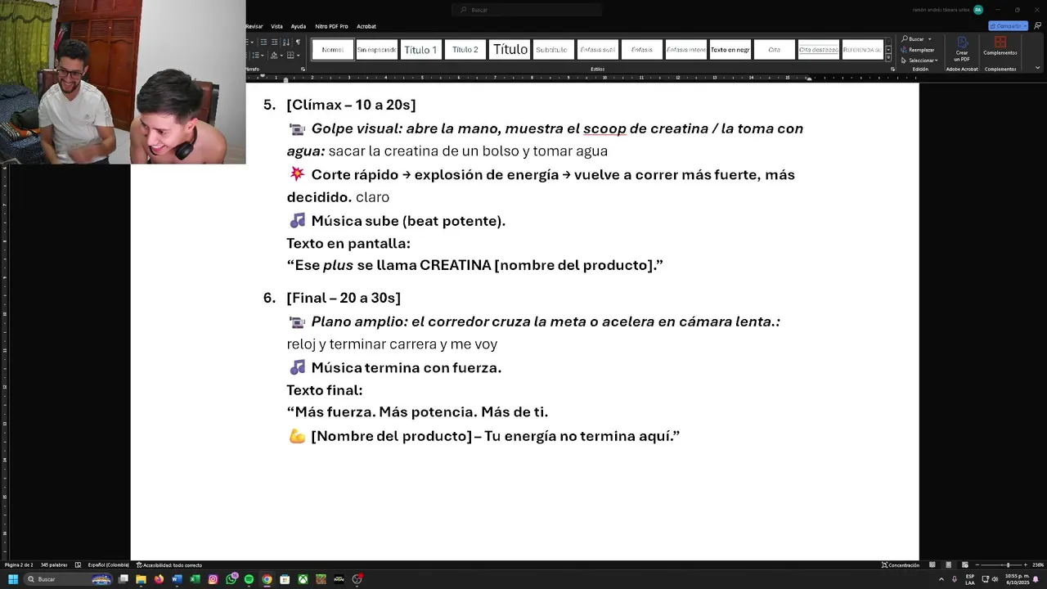This screenshot has height=589, width=1047.
Task: Click the Español (Colombia) language indicator
Action: coord(108,565)
